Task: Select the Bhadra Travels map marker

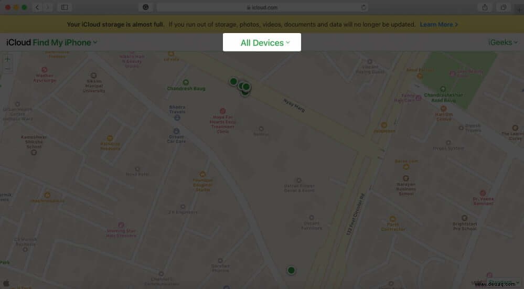Action: pyautogui.click(x=177, y=117)
